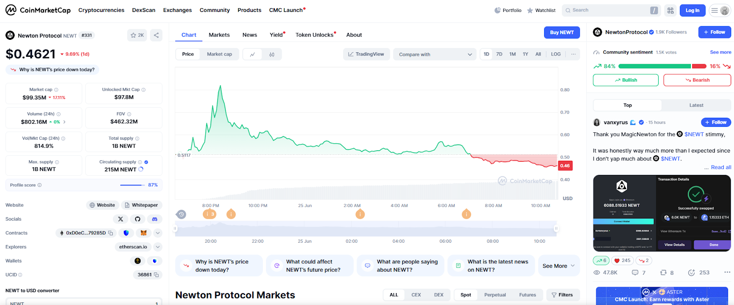
Task: Set chart range to 1M
Action: pyautogui.click(x=512, y=54)
